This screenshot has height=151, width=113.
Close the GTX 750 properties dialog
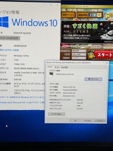click(107, 63)
